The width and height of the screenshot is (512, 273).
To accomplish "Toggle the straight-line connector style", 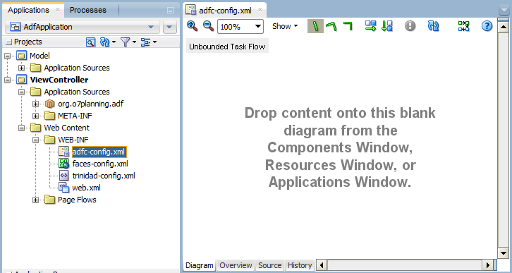I will point(315,26).
